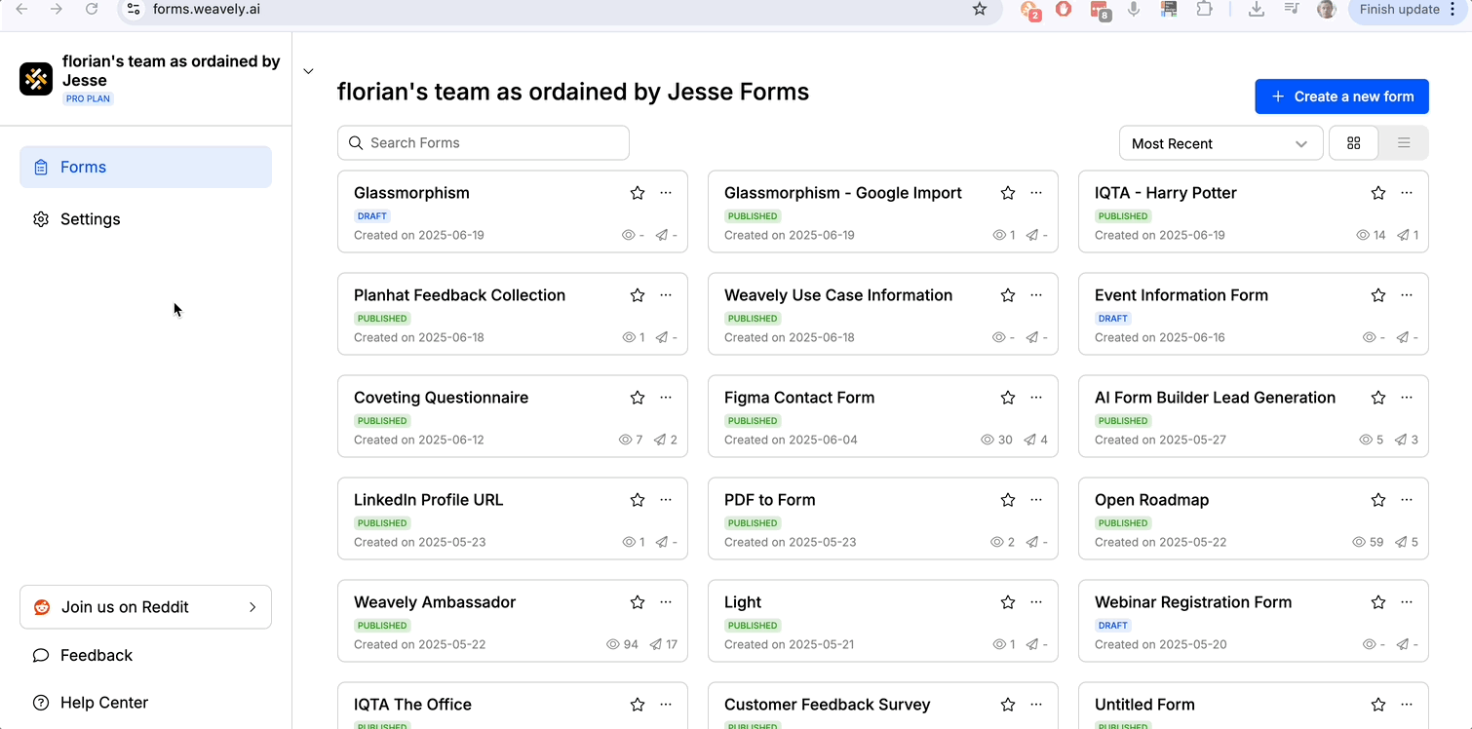Open more options for Glassmorphism draft form
This screenshot has width=1472, height=729.
coord(666,193)
